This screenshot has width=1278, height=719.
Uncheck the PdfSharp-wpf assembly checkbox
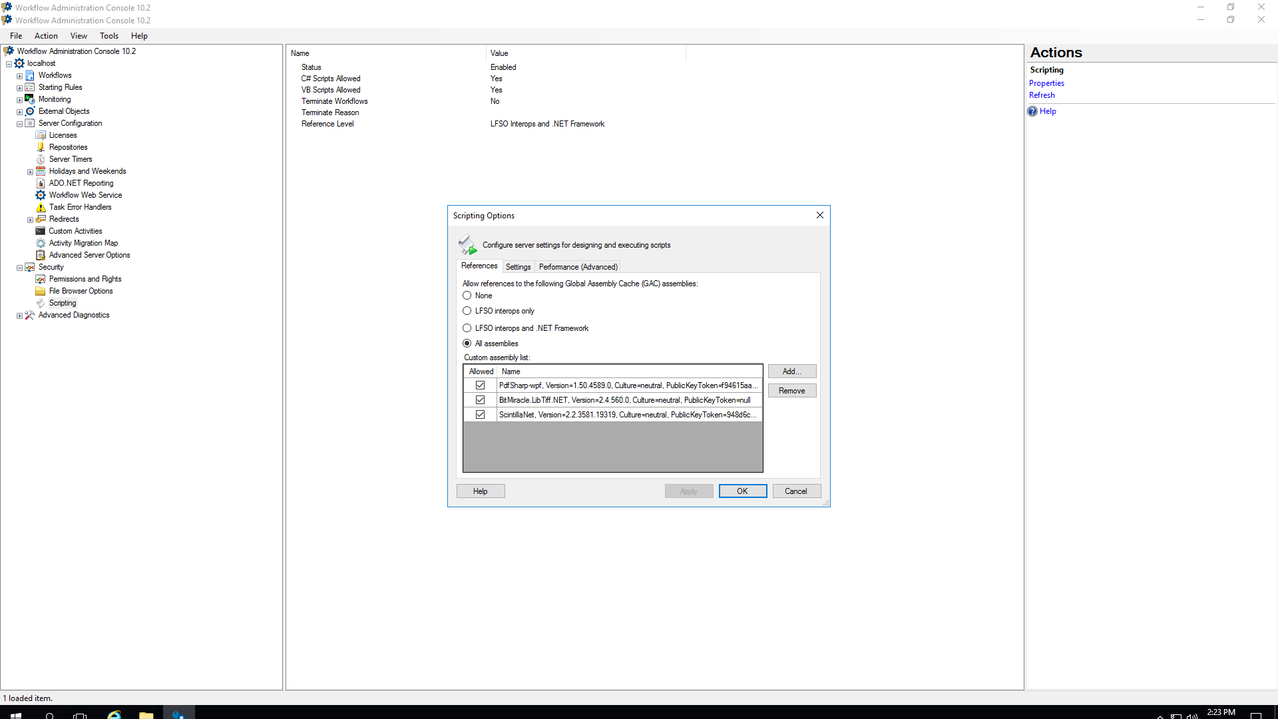coord(480,385)
